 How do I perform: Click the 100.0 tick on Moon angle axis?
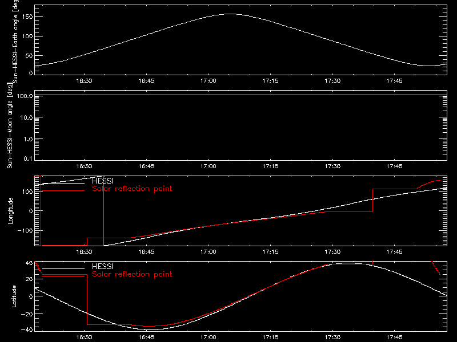[25, 96]
